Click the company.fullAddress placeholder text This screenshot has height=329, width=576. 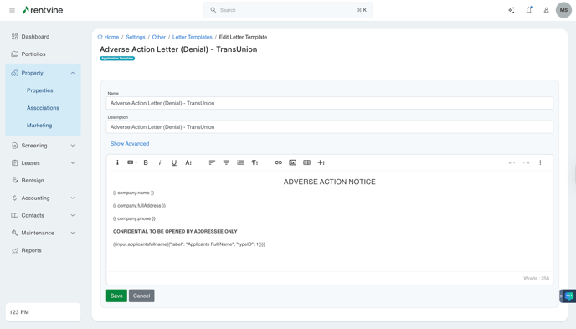(139, 206)
